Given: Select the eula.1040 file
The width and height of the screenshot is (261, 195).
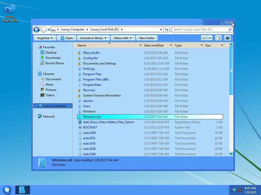Looking at the screenshot, I should (x=89, y=154).
